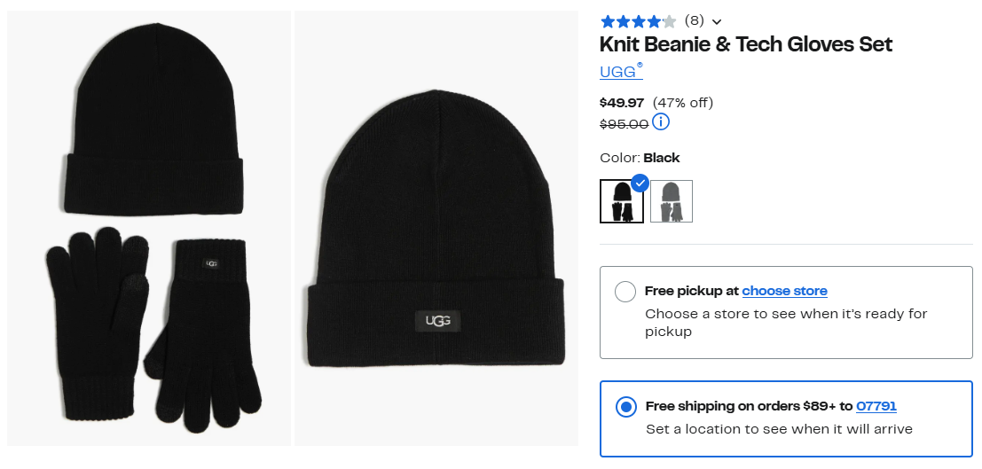The width and height of the screenshot is (982, 469).
Task: Click blue checkmark badge on Black swatch
Action: coord(640,184)
